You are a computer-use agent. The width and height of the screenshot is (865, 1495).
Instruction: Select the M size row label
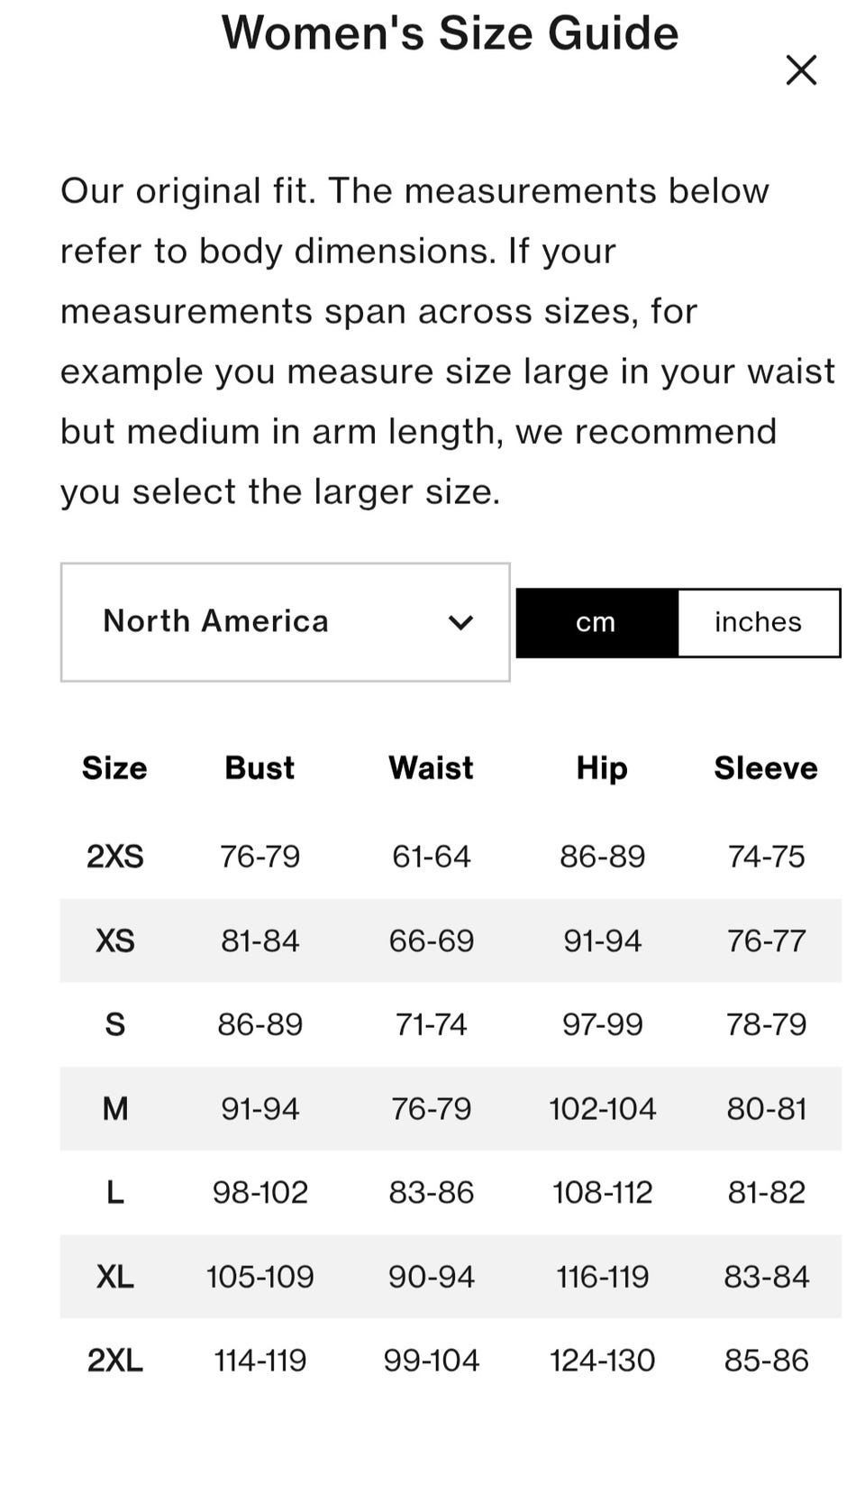115,1108
